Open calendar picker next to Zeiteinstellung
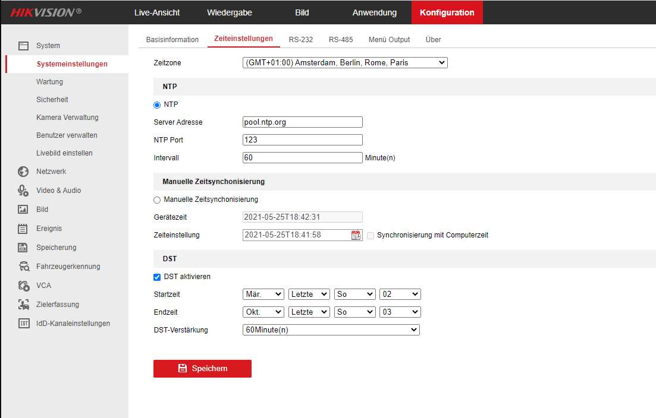 point(356,235)
